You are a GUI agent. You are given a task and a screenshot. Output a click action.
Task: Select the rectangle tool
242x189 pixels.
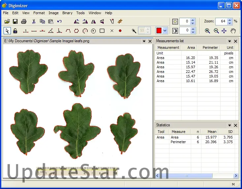click(102, 31)
